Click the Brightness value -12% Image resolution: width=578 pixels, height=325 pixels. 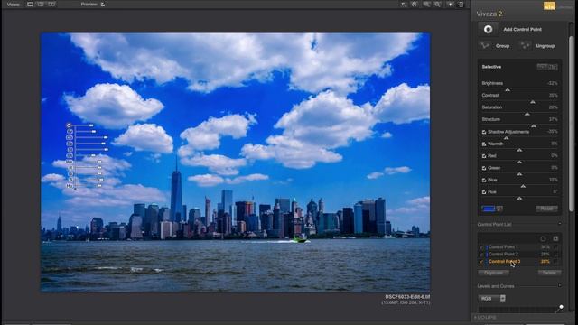pos(552,83)
